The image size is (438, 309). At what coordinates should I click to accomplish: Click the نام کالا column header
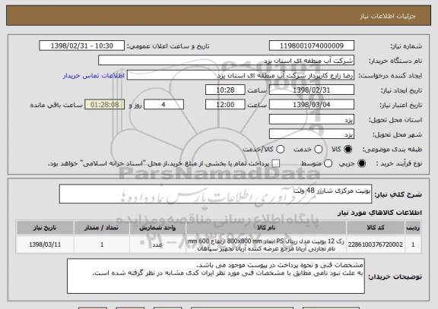266,228
